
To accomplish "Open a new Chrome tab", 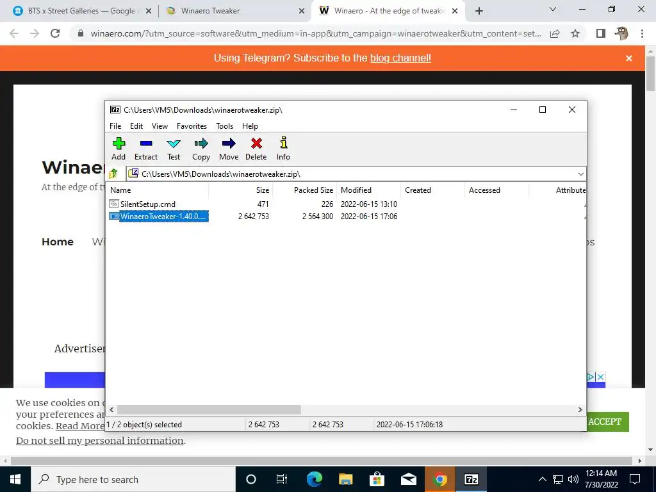I will click(x=479, y=11).
